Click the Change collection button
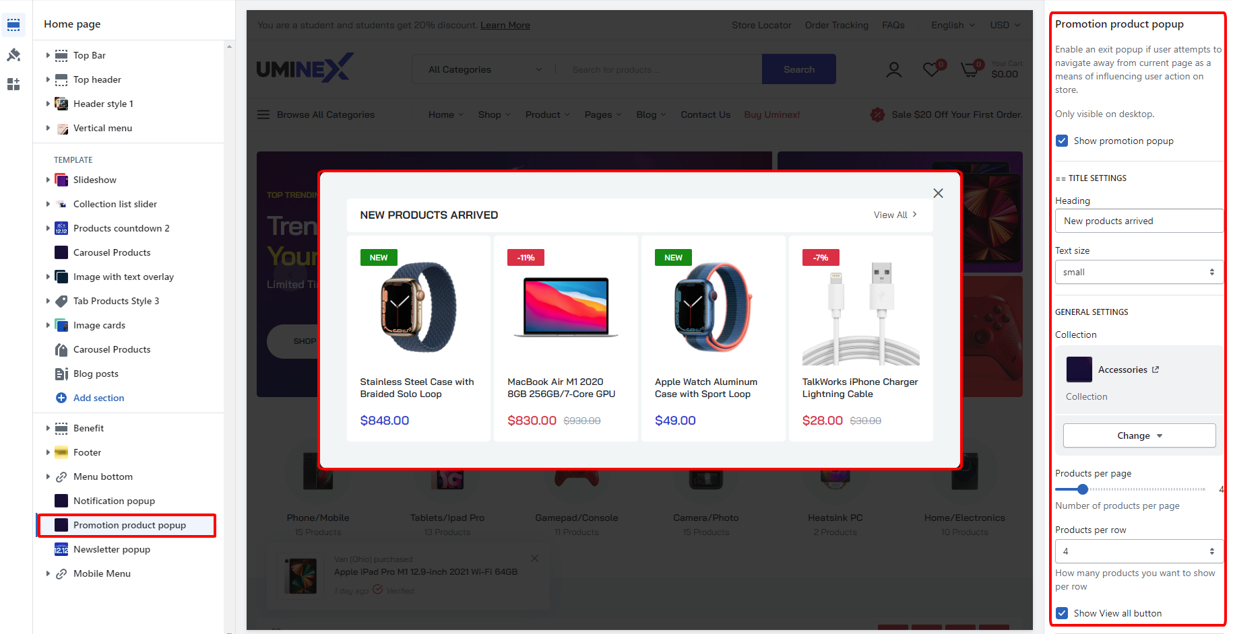1233x634 pixels. point(1139,435)
